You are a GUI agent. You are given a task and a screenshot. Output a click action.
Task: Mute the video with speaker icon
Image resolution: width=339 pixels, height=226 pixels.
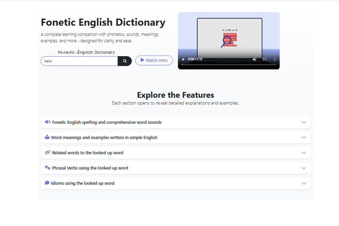(x=254, y=59)
